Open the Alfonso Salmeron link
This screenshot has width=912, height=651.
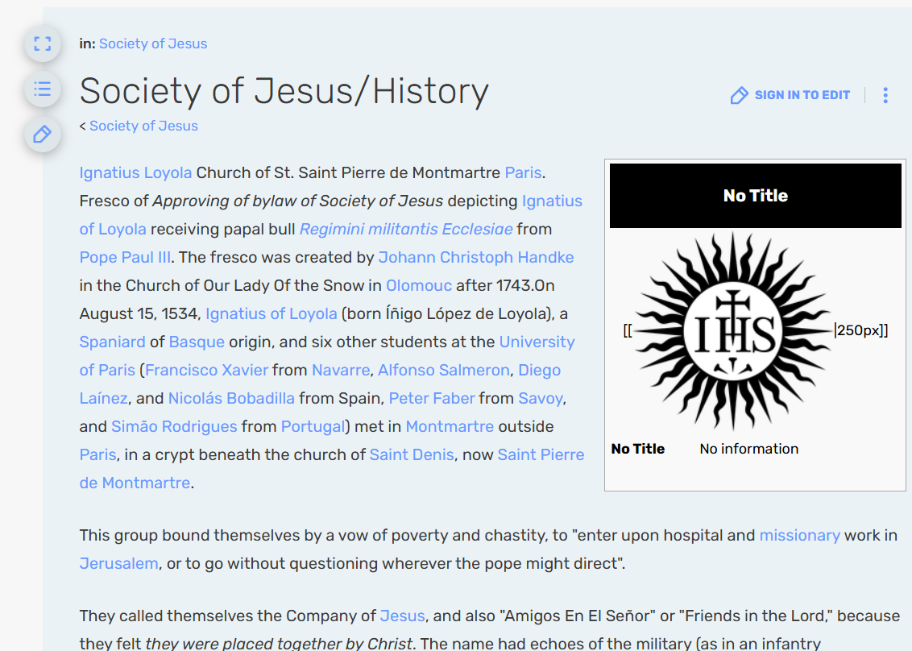[444, 370]
